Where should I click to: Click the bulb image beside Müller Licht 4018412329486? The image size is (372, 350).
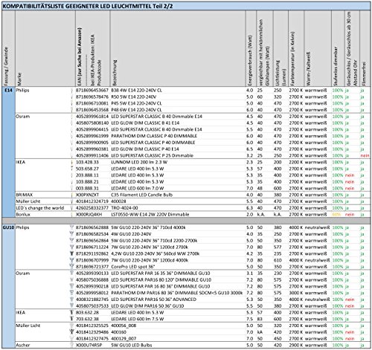pos(72,332)
